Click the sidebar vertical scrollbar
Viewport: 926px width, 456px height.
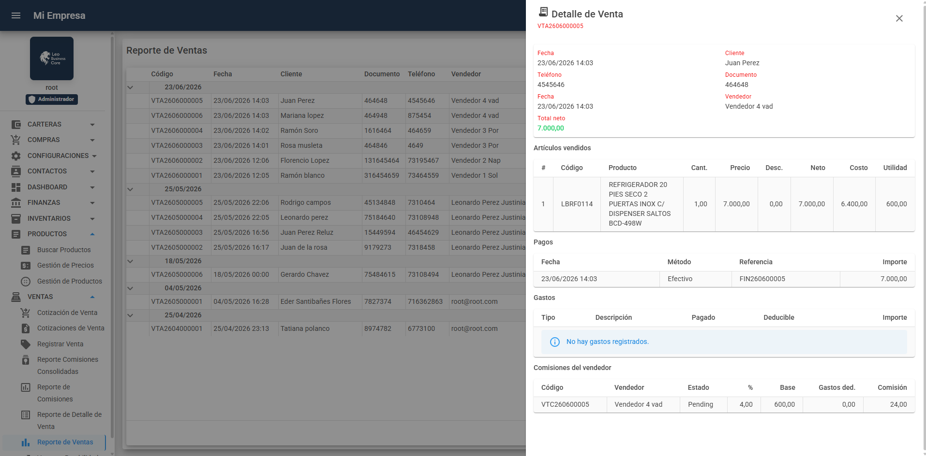112,237
